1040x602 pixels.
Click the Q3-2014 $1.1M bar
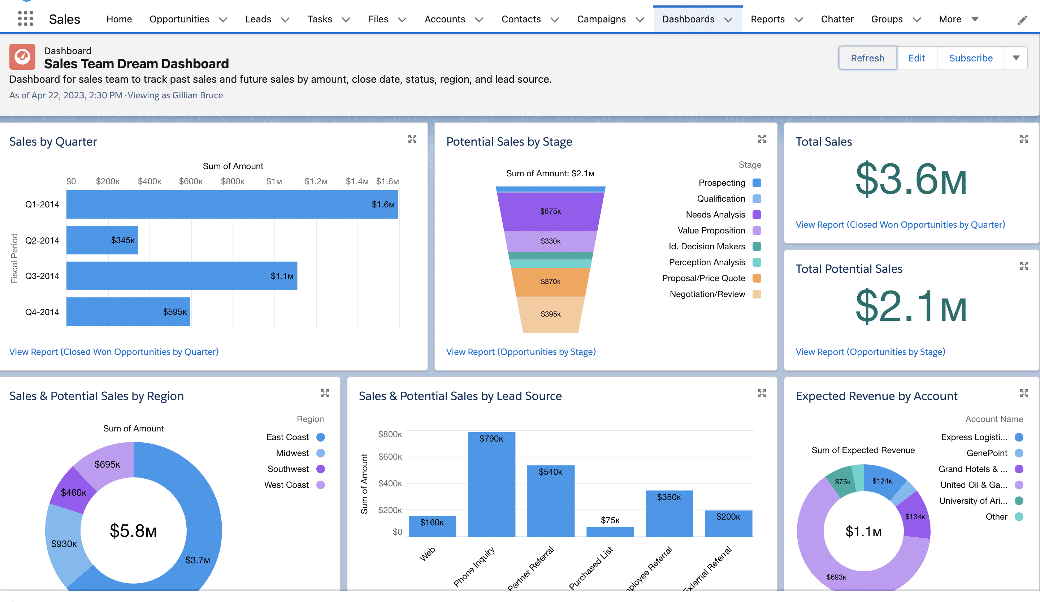tap(182, 276)
